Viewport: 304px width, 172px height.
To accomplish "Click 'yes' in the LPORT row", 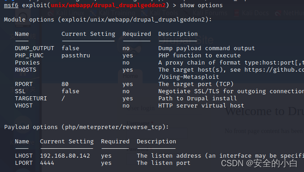I will coord(106,163).
